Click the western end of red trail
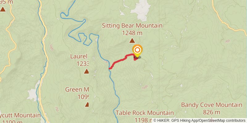Viewport: 247px width, 123px height. (110, 68)
